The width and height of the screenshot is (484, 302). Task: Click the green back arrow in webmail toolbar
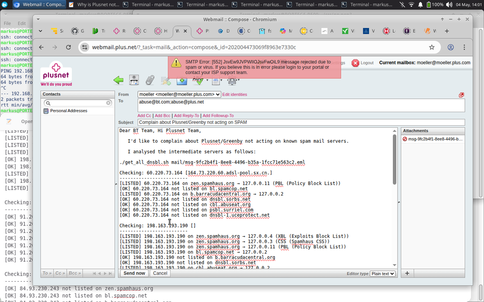(x=118, y=80)
